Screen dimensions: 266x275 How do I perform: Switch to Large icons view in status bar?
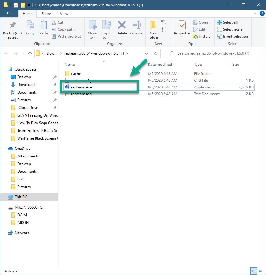click(x=261, y=271)
